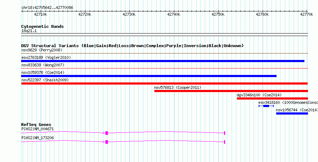
Task: Click the nsv9629 (Perry2008) brown variant line
Action: [x=164, y=54]
